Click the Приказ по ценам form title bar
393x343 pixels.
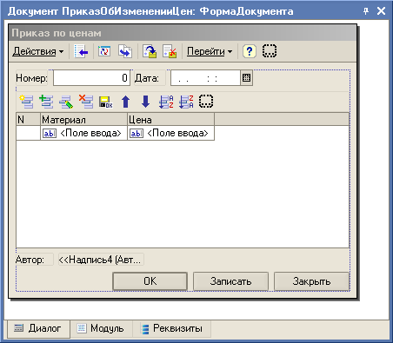[x=183, y=33]
